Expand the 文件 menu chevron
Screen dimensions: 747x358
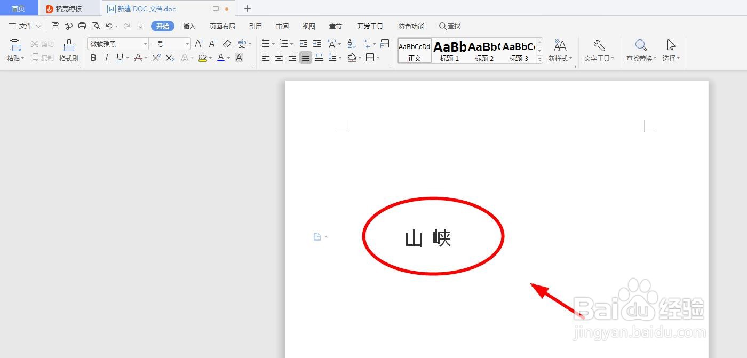[x=38, y=26]
